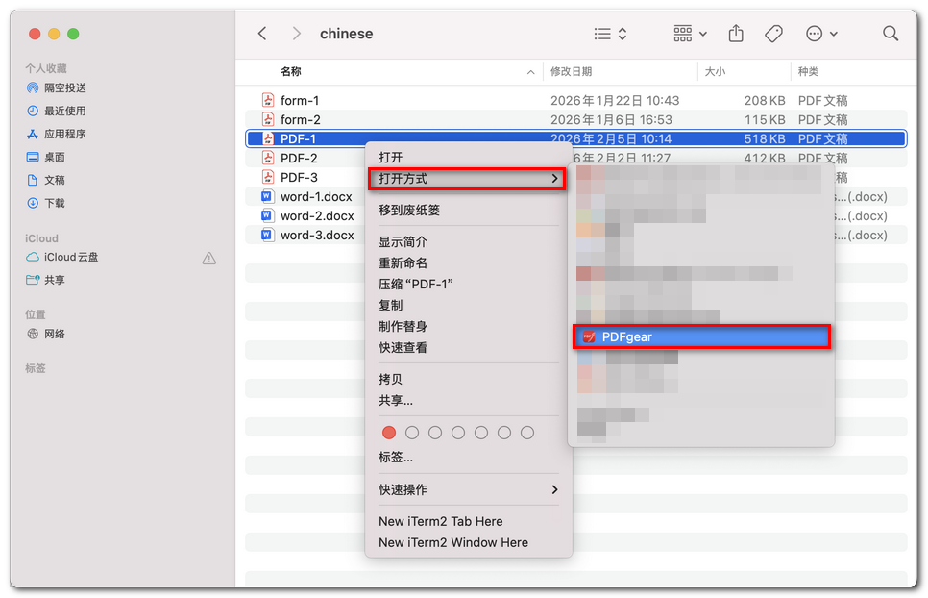The height and width of the screenshot is (598, 928).
Task: Click the list view icon in the toolbar
Action: point(603,33)
